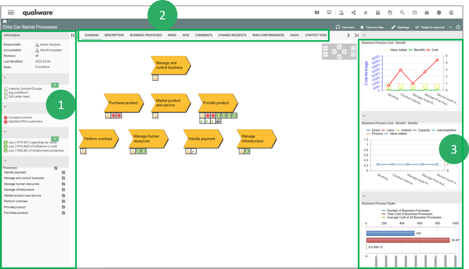Click the home breadcrumb icon

tap(5, 21)
